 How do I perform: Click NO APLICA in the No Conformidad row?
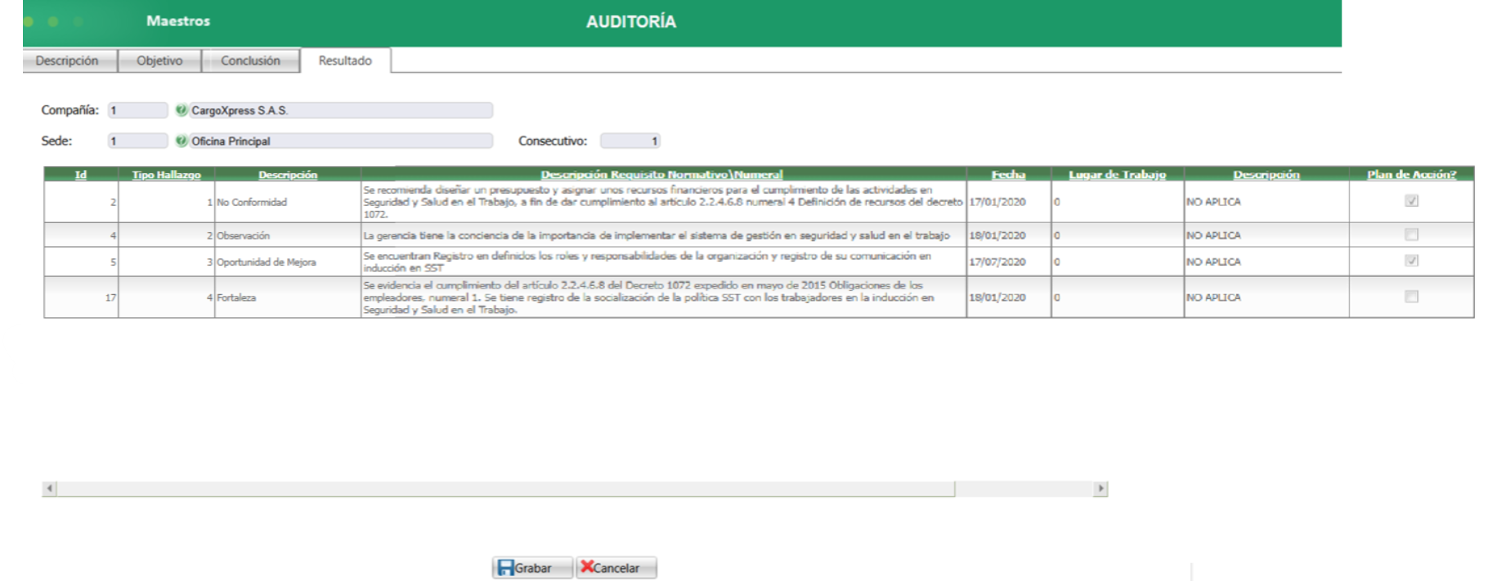(x=1213, y=202)
